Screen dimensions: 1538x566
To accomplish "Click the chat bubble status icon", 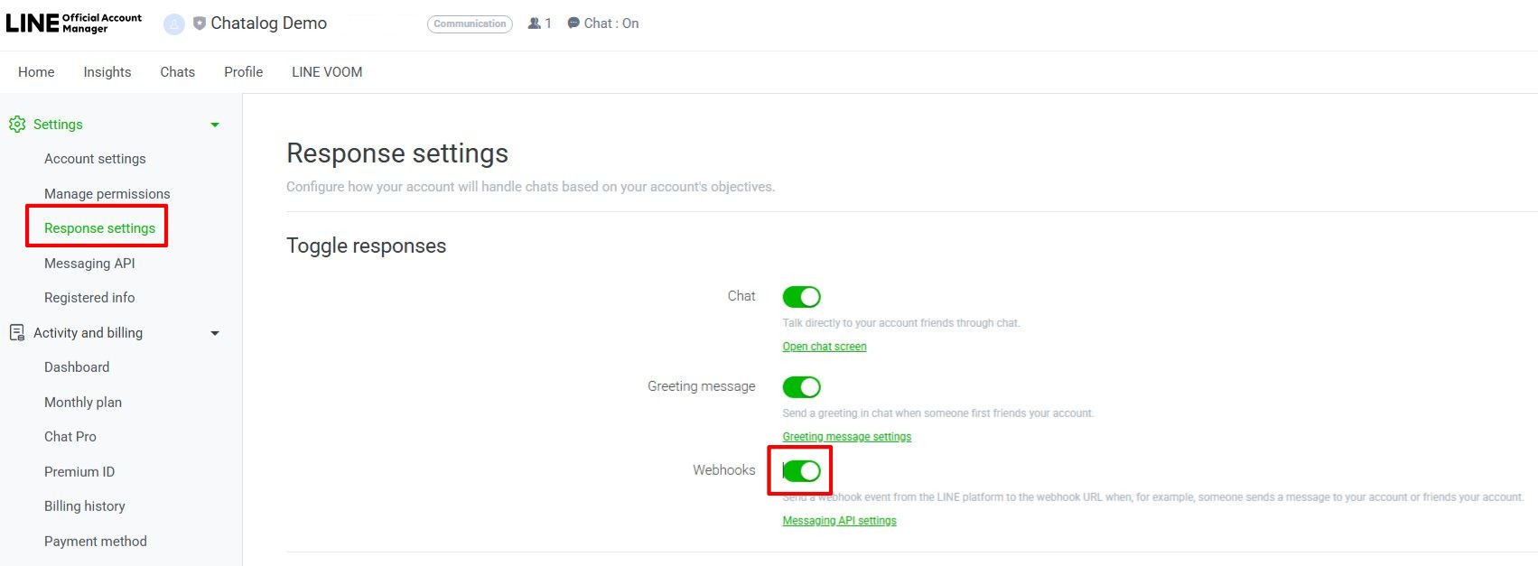I will pos(573,23).
